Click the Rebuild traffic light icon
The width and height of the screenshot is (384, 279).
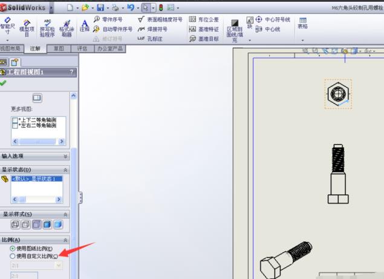coord(161,8)
